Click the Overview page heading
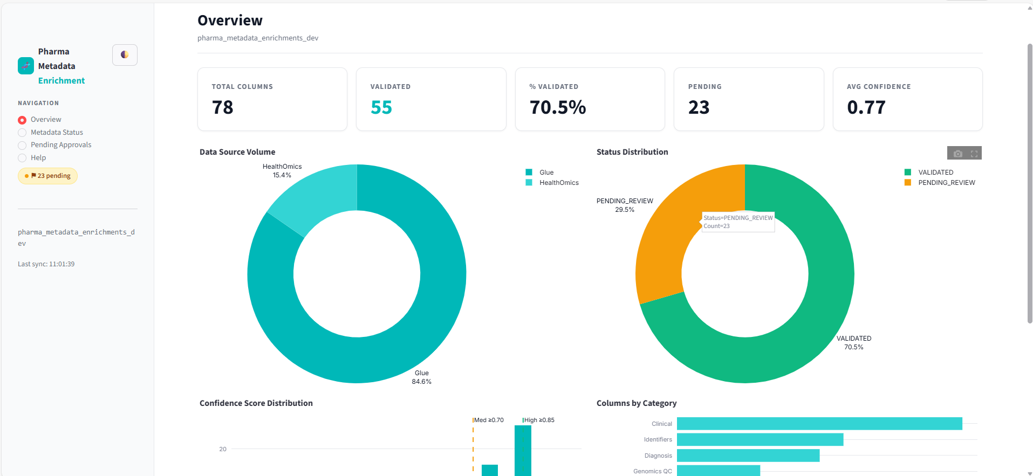The height and width of the screenshot is (476, 1033). coord(230,20)
